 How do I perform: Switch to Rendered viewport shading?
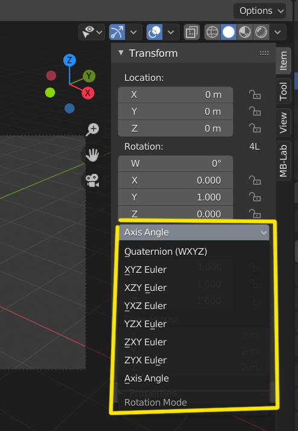tap(261, 32)
